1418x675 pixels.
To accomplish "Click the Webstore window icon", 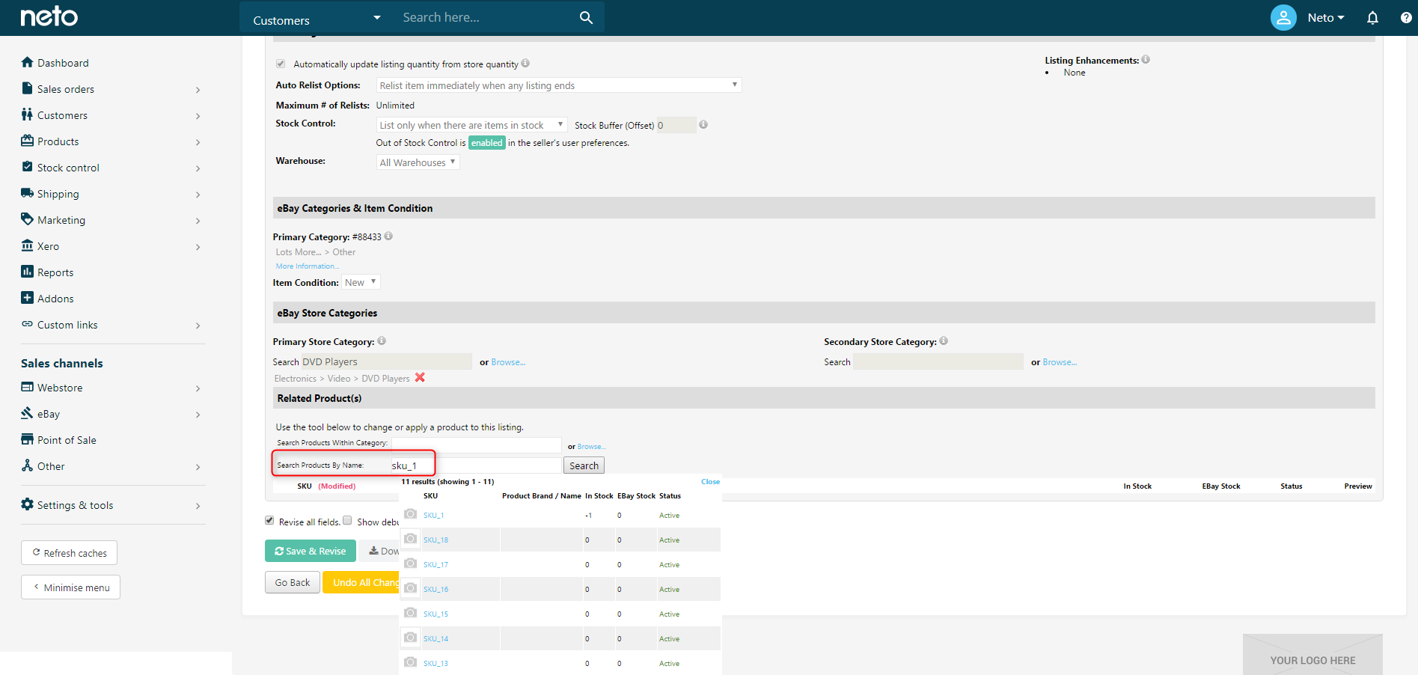I will (x=28, y=387).
